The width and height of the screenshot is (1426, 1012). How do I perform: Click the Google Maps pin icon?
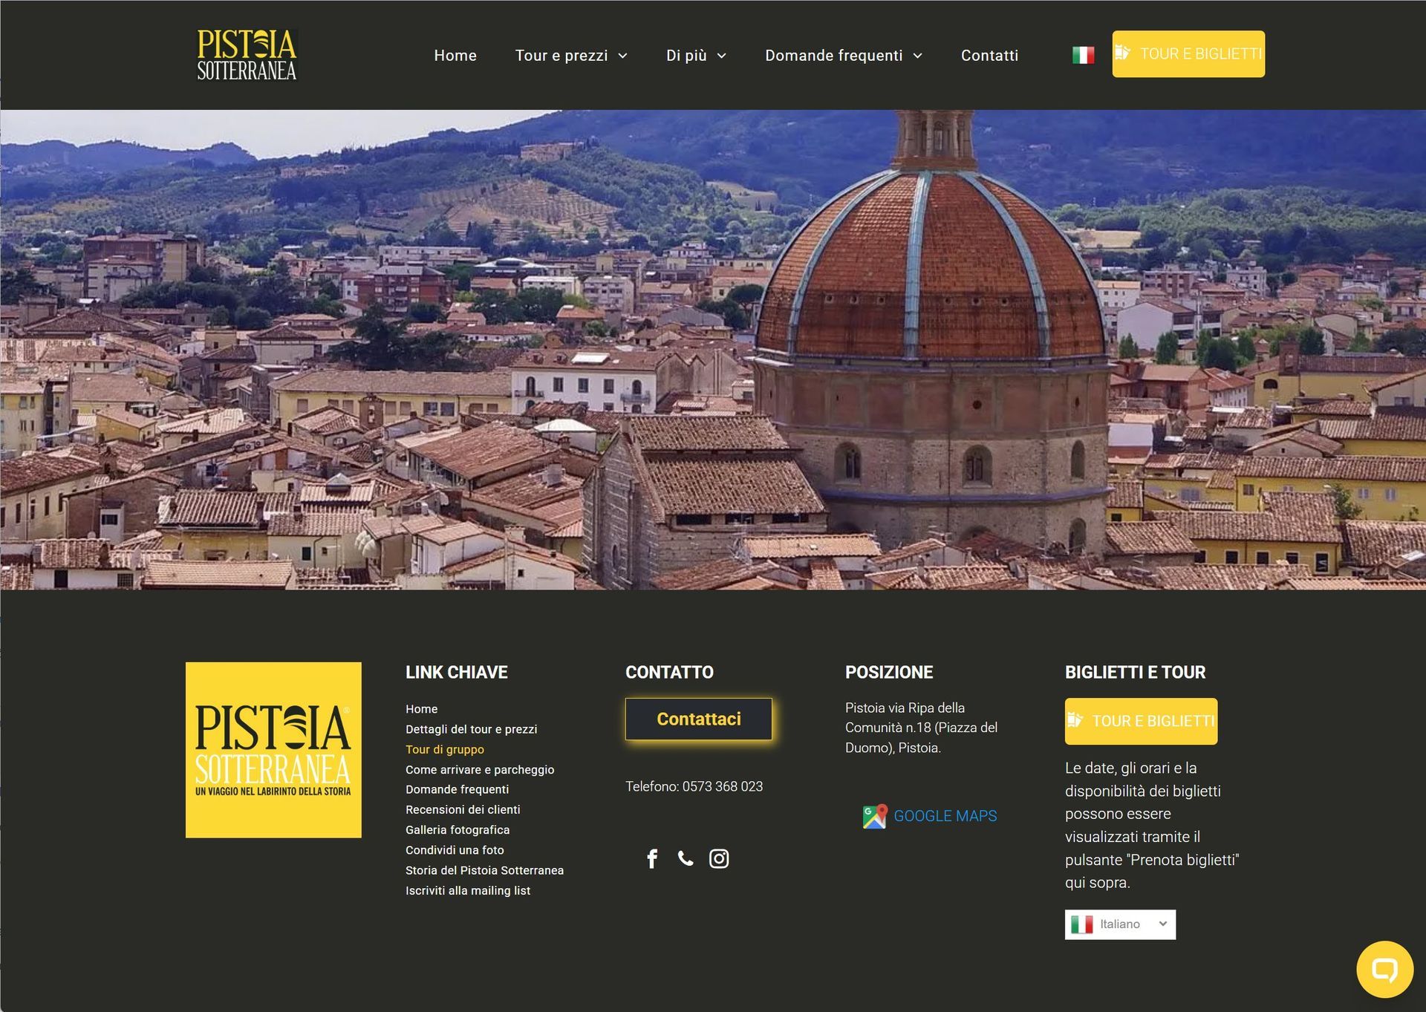875,816
